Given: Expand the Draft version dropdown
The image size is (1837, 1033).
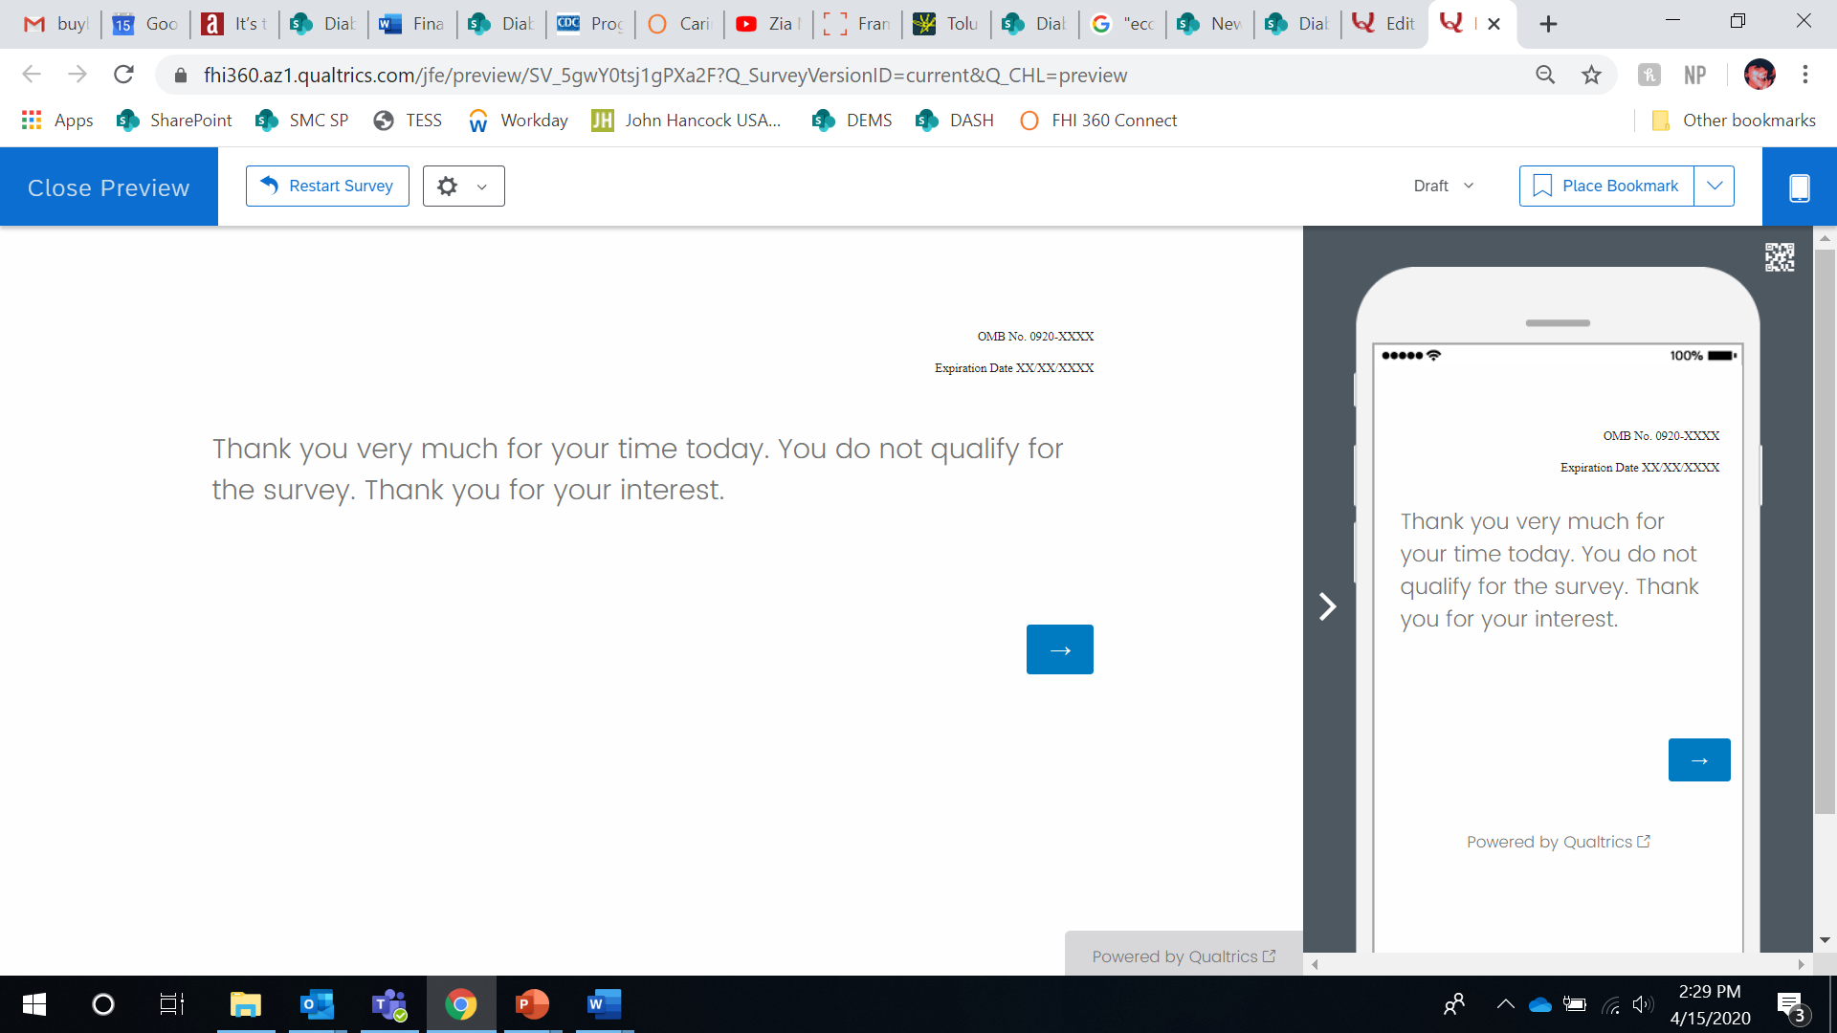Looking at the screenshot, I should [x=1444, y=186].
